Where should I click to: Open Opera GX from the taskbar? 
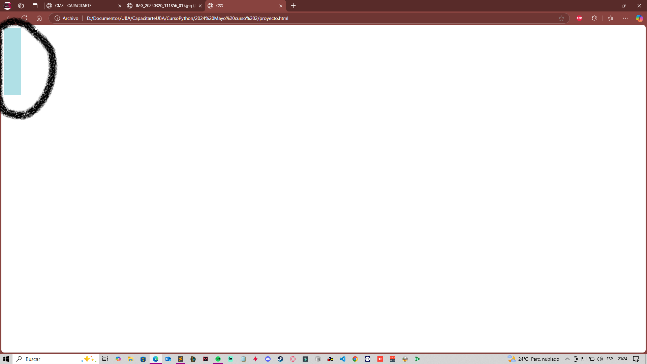(x=293, y=359)
